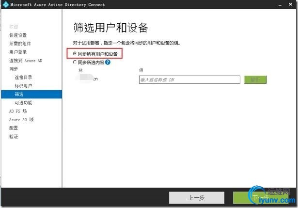Image resolution: width=298 pixels, height=208 pixels.
Task: Click the 林 column label
Action: (x=80, y=70)
